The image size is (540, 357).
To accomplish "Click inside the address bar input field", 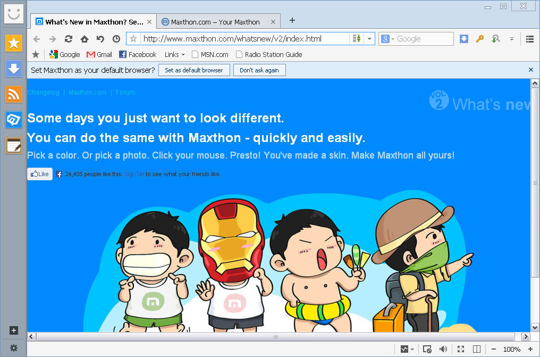I will tap(239, 39).
